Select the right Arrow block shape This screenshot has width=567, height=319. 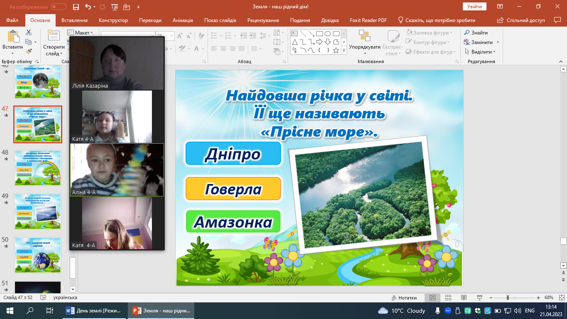[x=320, y=42]
